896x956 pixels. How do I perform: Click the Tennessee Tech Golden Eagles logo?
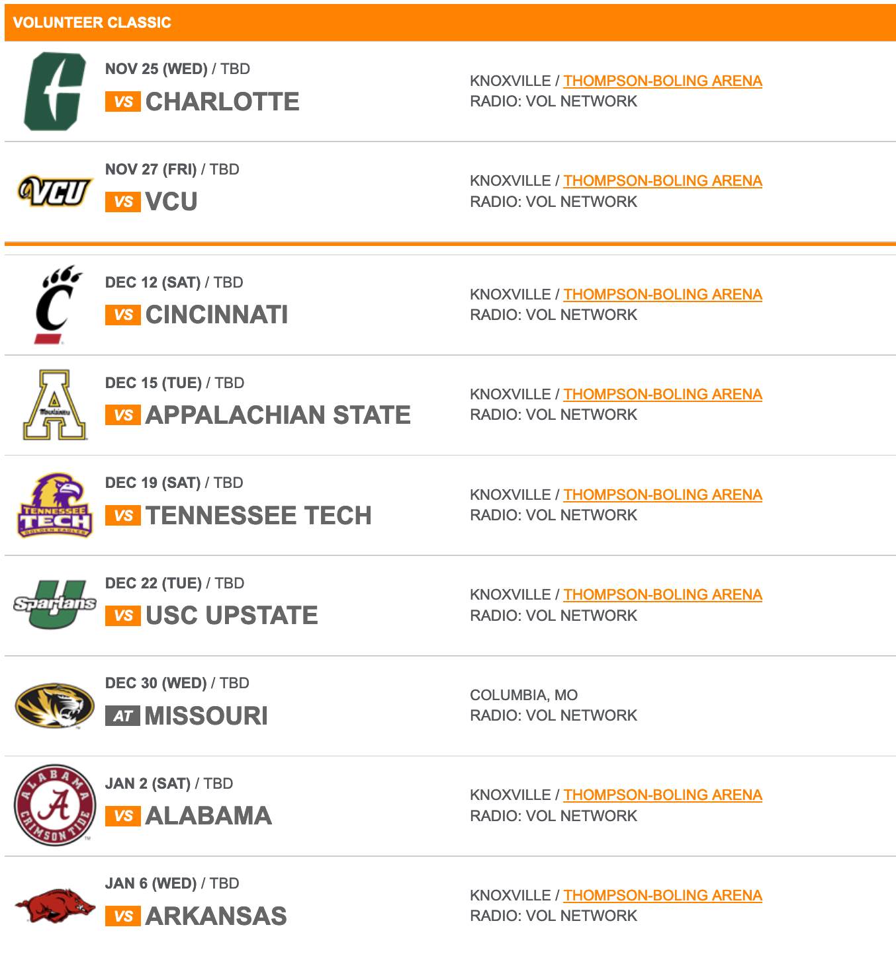(x=55, y=505)
